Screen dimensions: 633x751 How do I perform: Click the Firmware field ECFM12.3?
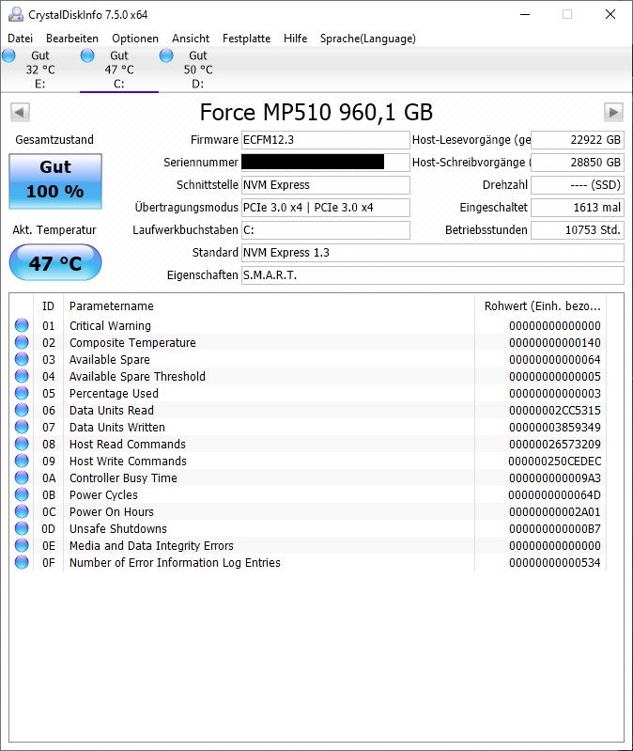point(325,140)
